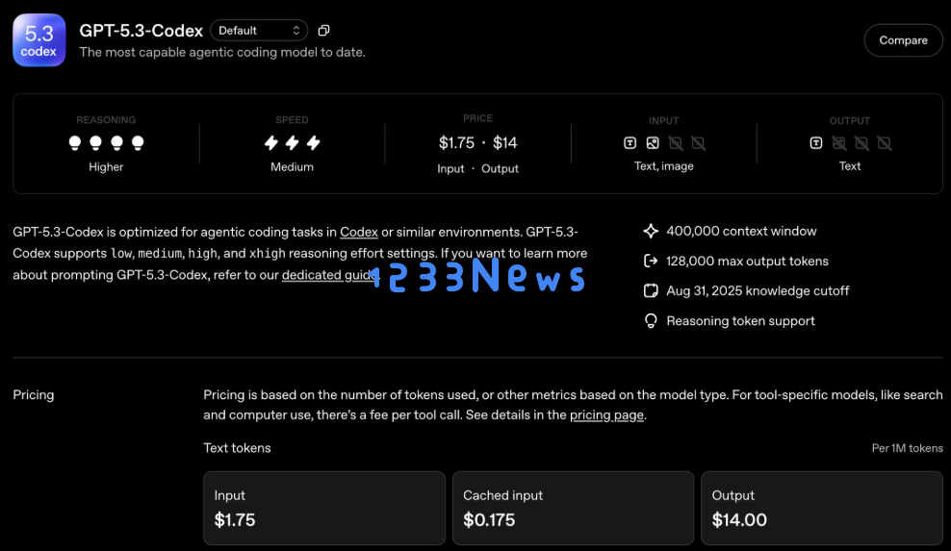Click the GPT-5.3 Codex model logo

(x=39, y=40)
